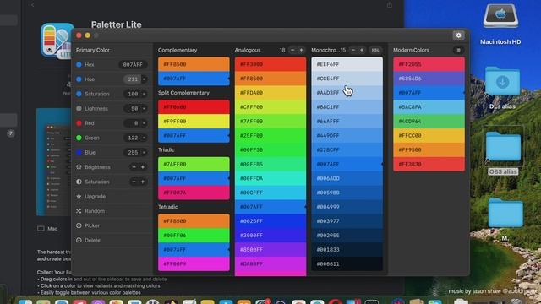Select the OBS alias folder on desktop

coord(504,148)
